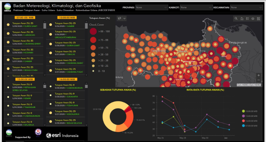266x142 pixels.
Task: Open the basemap gallery grid icon
Action: [259, 18]
